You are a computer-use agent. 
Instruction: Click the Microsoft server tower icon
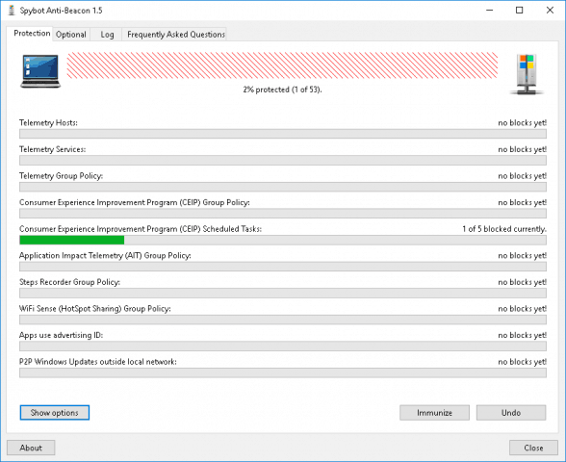(527, 74)
